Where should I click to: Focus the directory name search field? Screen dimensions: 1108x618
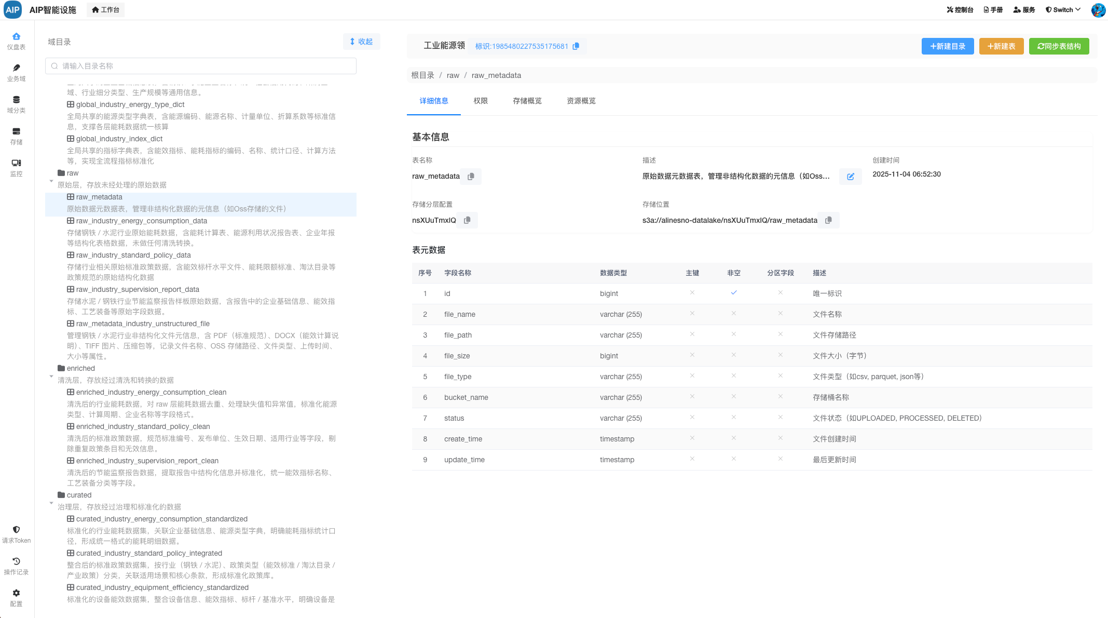click(x=201, y=66)
